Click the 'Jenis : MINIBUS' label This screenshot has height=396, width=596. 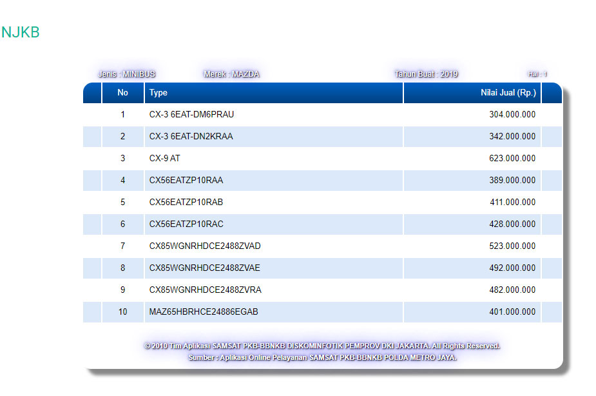(126, 74)
